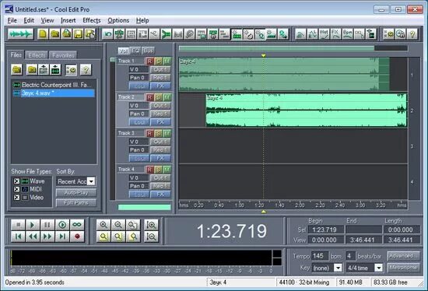Arm Track 1 record R button

click(x=149, y=61)
